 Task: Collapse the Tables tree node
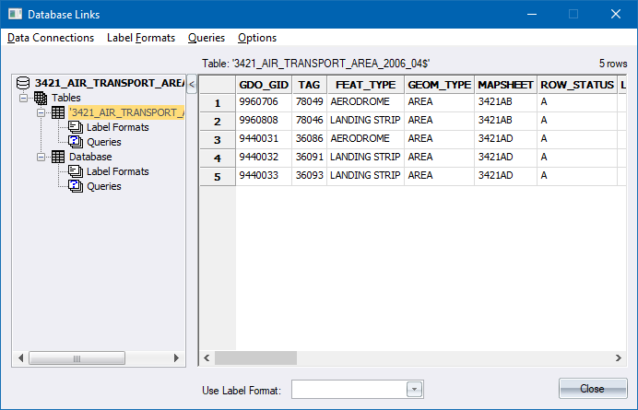tap(24, 98)
